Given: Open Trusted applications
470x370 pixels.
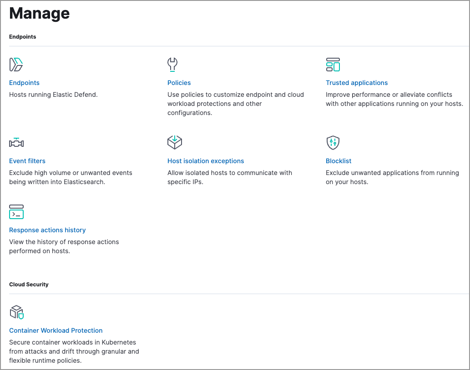Looking at the screenshot, I should coord(357,83).
